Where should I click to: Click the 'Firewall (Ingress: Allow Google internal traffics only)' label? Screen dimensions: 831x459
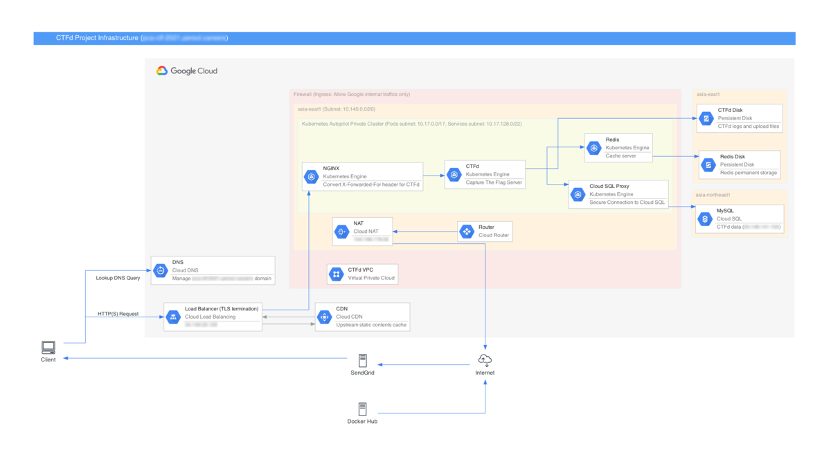(352, 94)
